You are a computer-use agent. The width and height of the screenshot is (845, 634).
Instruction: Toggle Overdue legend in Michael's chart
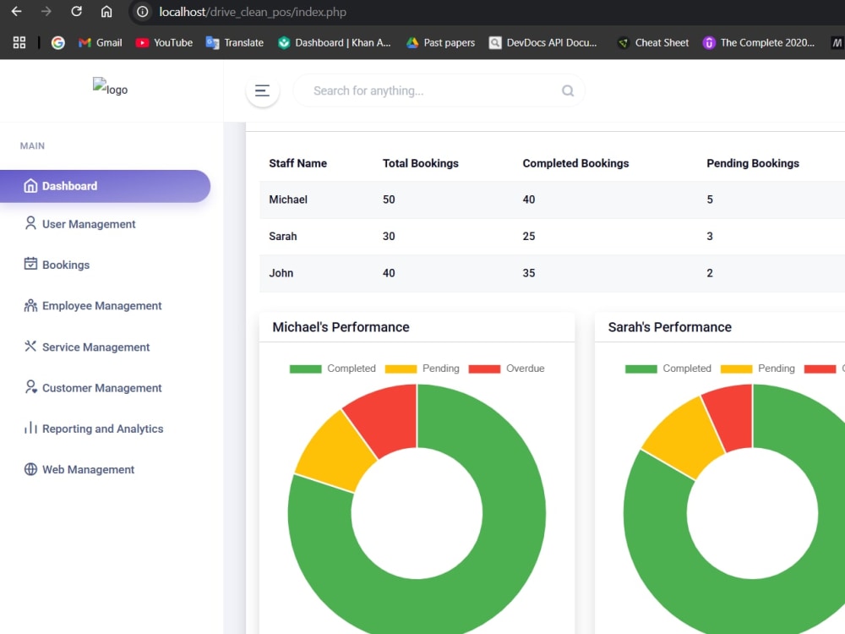[506, 369]
